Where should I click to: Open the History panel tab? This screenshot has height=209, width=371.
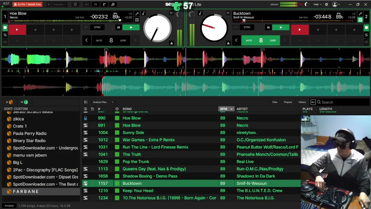point(302,102)
